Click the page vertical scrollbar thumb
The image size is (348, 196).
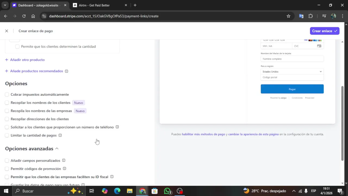pyautogui.click(x=342, y=123)
